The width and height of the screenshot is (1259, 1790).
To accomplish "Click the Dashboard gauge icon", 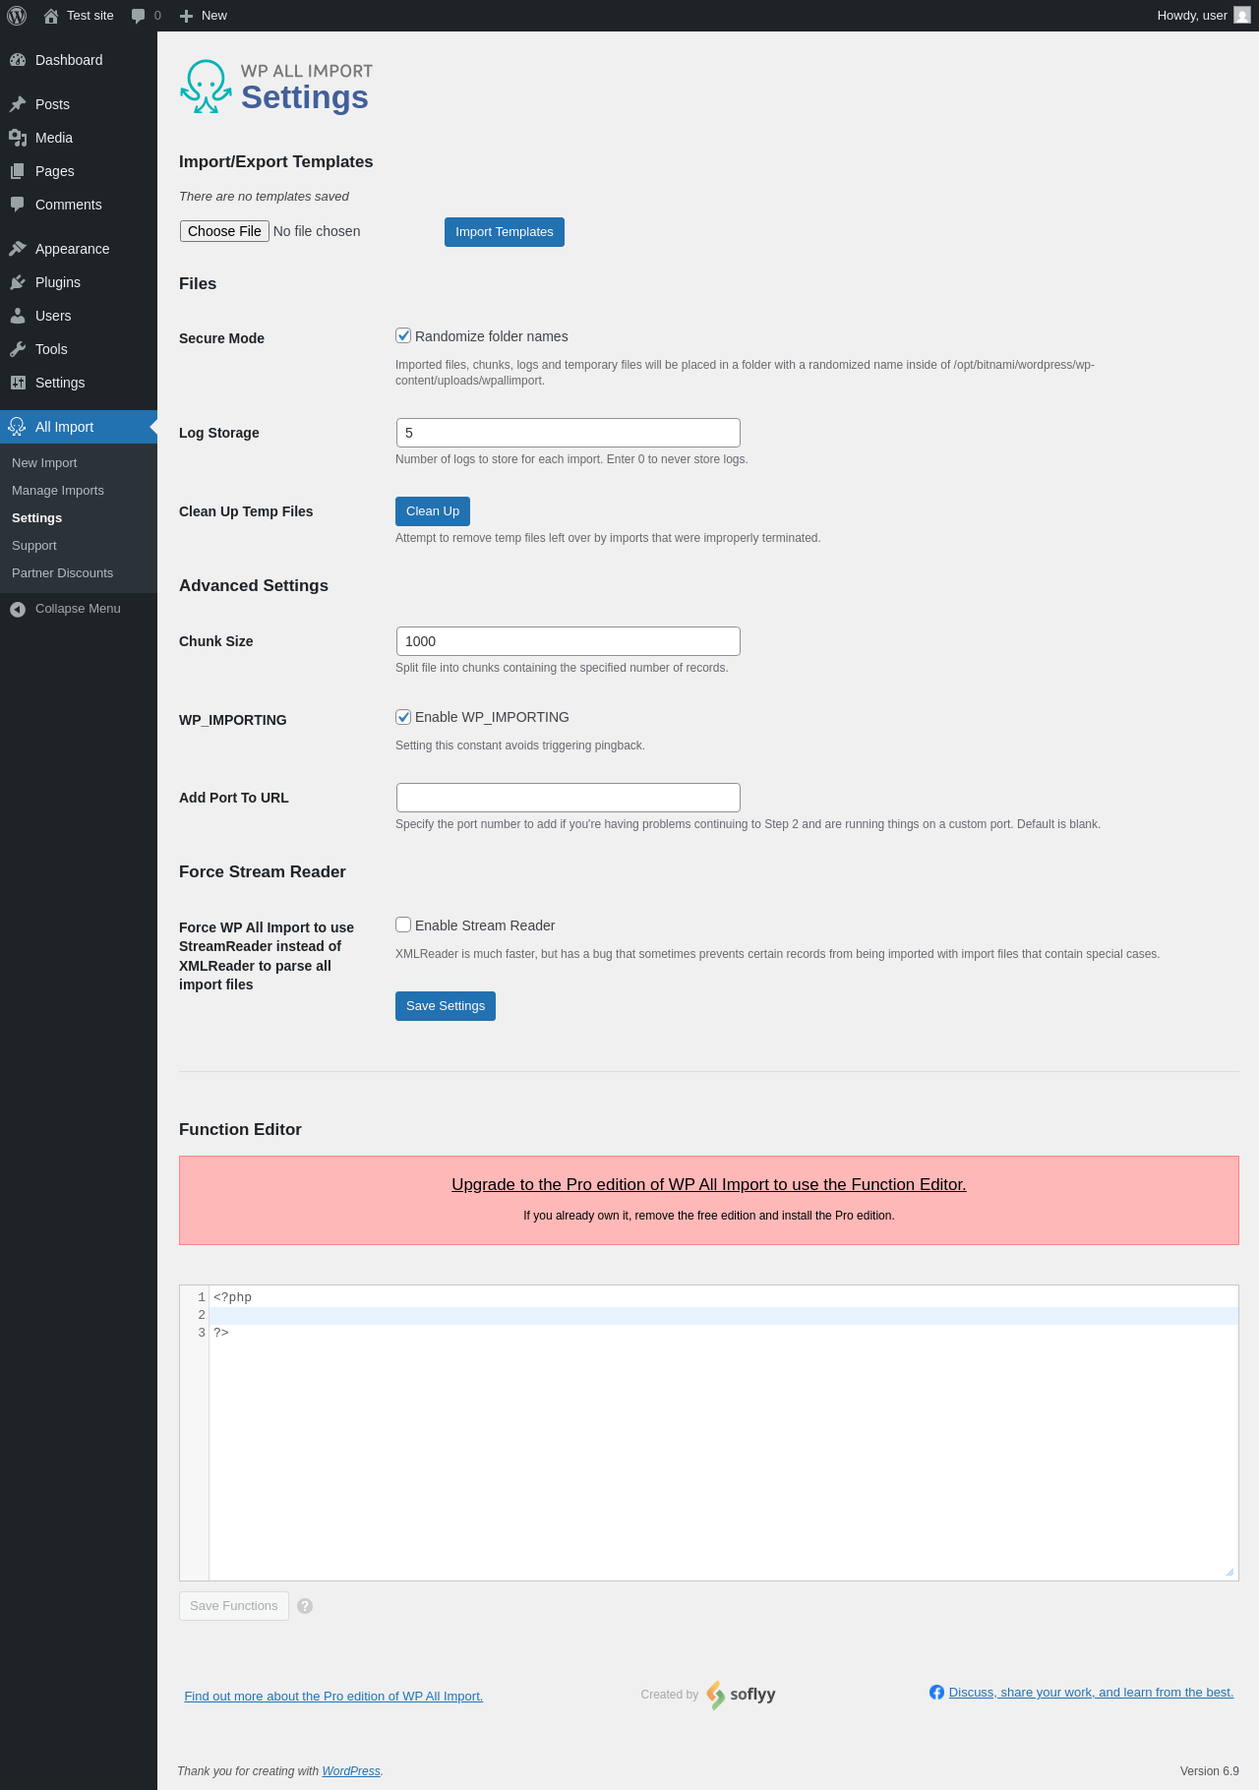I will click(x=18, y=60).
